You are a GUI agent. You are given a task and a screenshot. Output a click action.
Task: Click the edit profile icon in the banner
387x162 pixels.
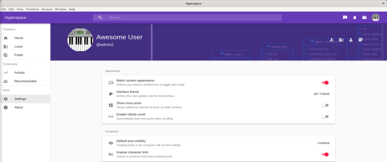click(x=332, y=40)
